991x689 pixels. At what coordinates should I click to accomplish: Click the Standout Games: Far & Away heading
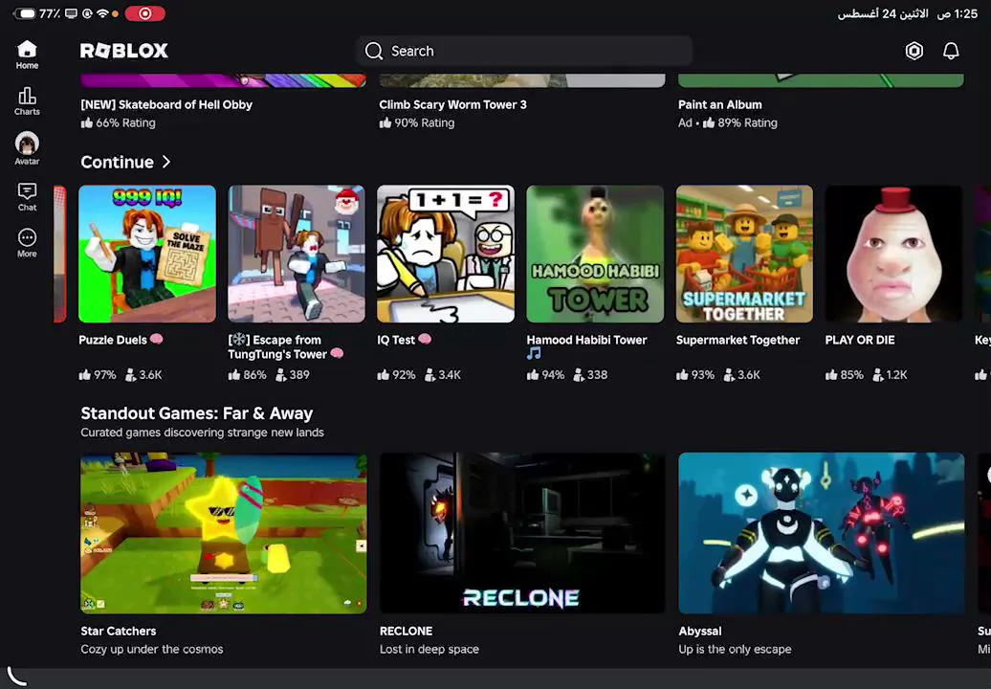point(196,413)
